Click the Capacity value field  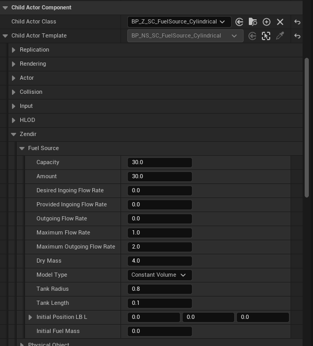(x=159, y=163)
